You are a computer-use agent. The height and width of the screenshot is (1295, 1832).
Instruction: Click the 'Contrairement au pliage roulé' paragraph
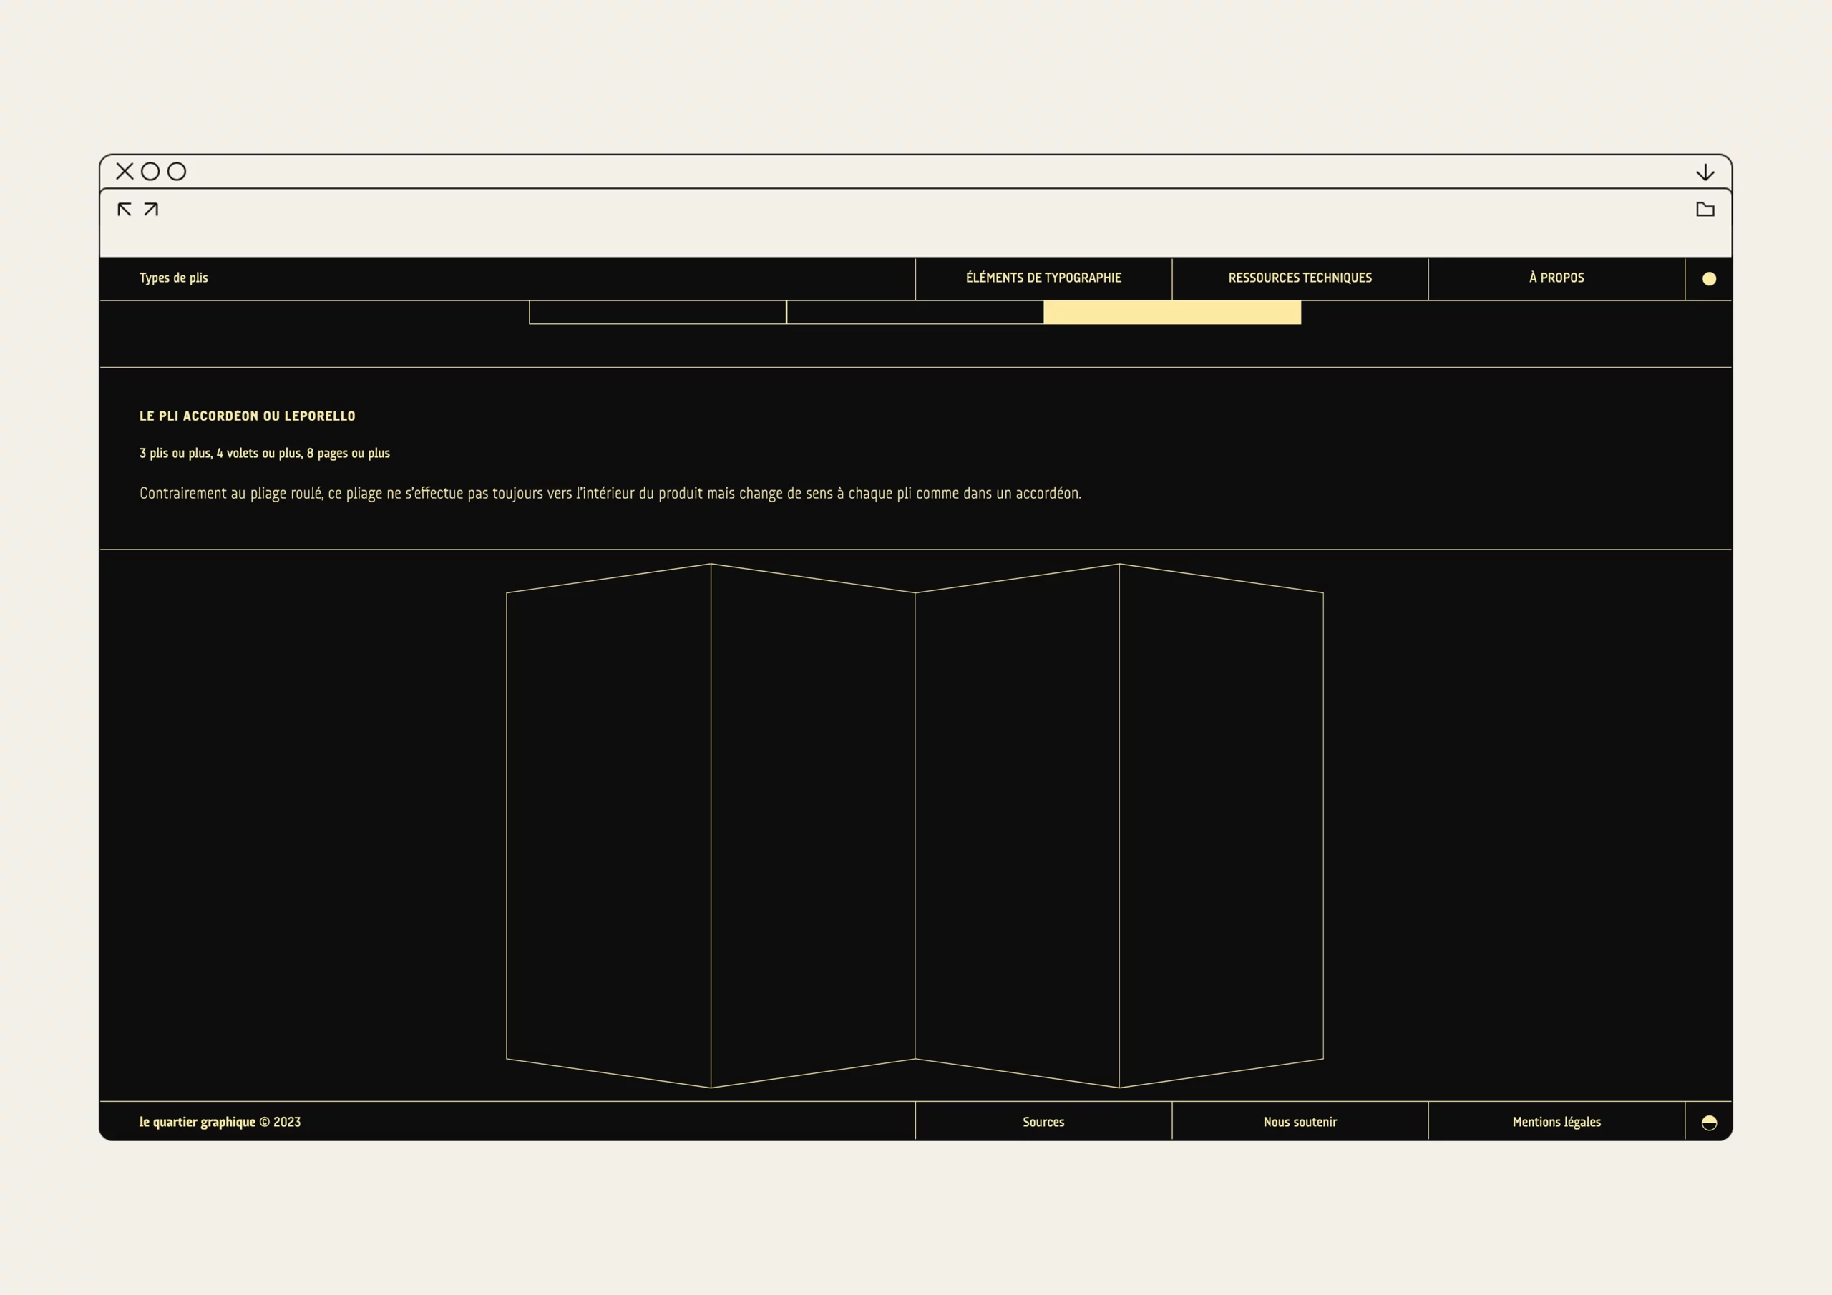point(610,493)
